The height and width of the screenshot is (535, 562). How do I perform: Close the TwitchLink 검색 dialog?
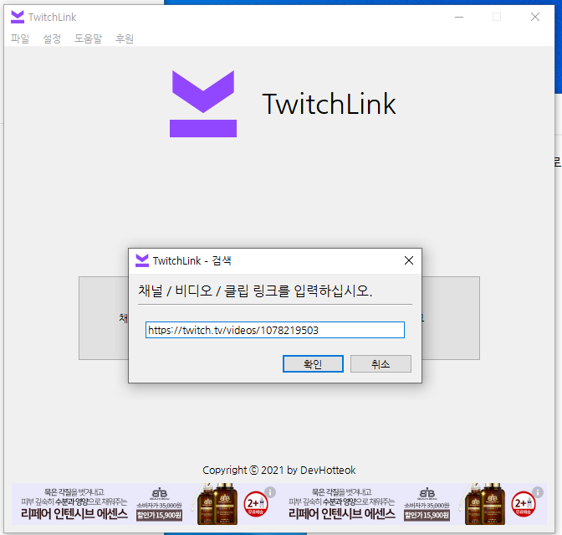tap(409, 260)
